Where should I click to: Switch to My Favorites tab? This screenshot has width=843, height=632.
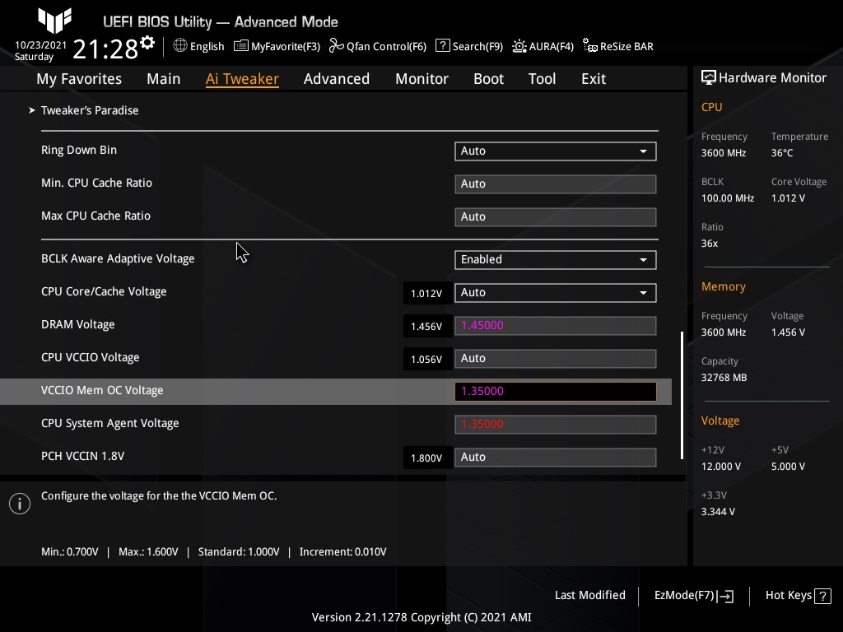pos(79,79)
